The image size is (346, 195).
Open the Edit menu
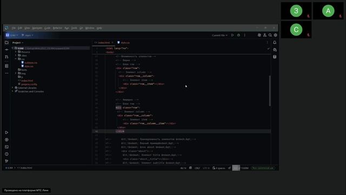coord(20,28)
